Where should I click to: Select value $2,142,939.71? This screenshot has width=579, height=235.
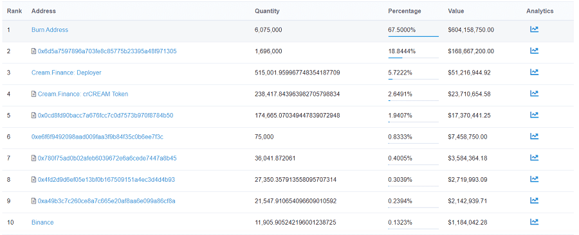pyautogui.click(x=468, y=201)
